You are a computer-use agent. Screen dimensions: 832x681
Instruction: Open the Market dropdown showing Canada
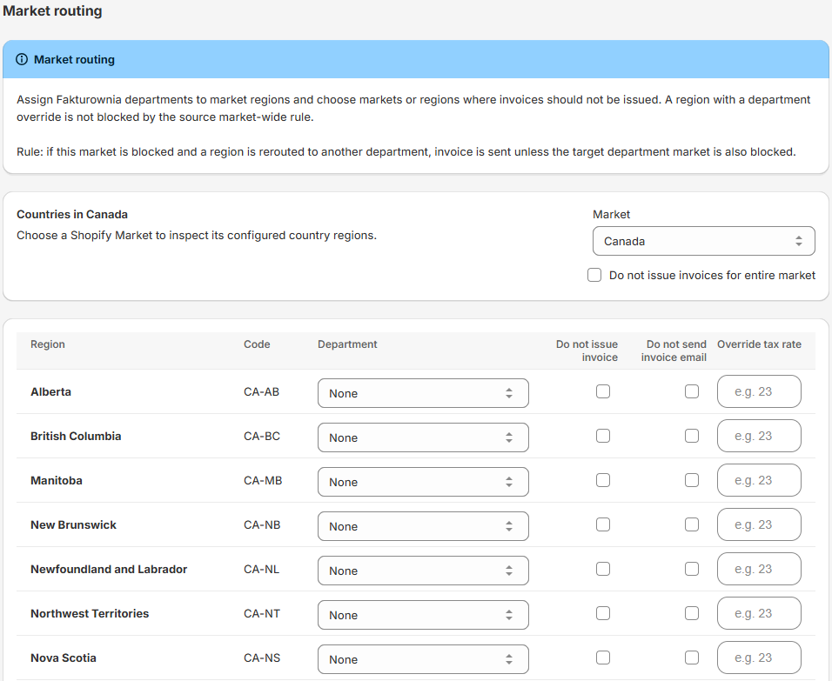[703, 241]
